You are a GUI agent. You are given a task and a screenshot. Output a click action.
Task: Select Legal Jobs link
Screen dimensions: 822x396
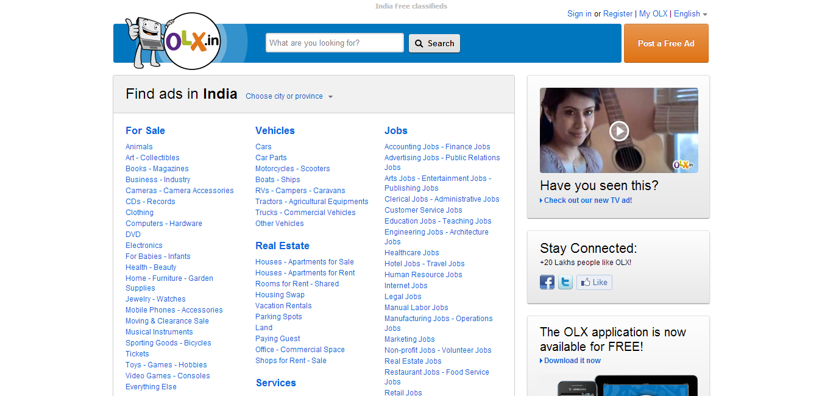click(403, 297)
